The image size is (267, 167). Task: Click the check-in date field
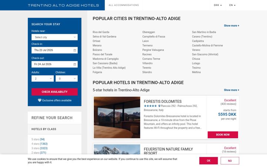tap(55, 50)
